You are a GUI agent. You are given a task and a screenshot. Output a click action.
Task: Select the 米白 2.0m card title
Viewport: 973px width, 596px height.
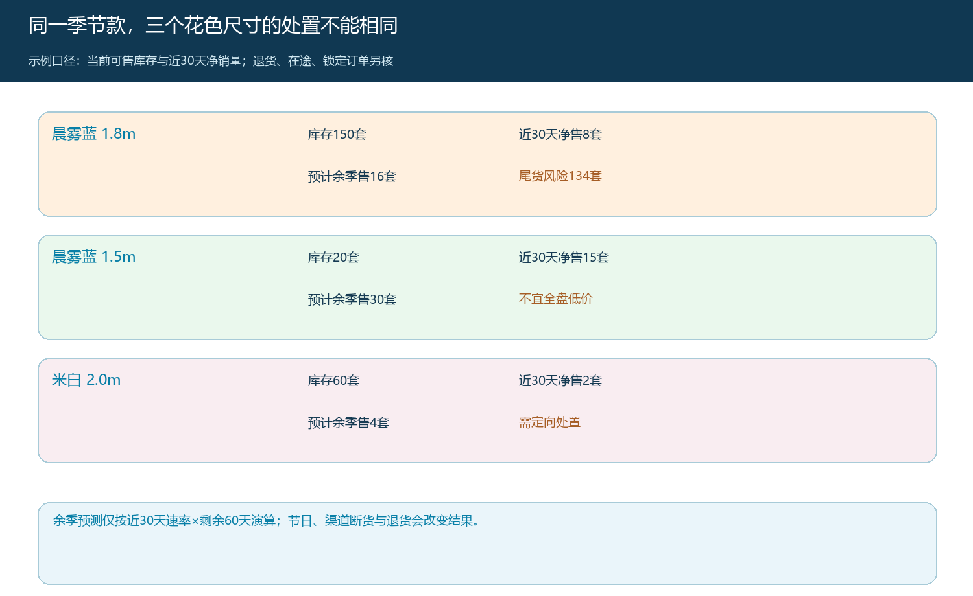click(x=86, y=380)
